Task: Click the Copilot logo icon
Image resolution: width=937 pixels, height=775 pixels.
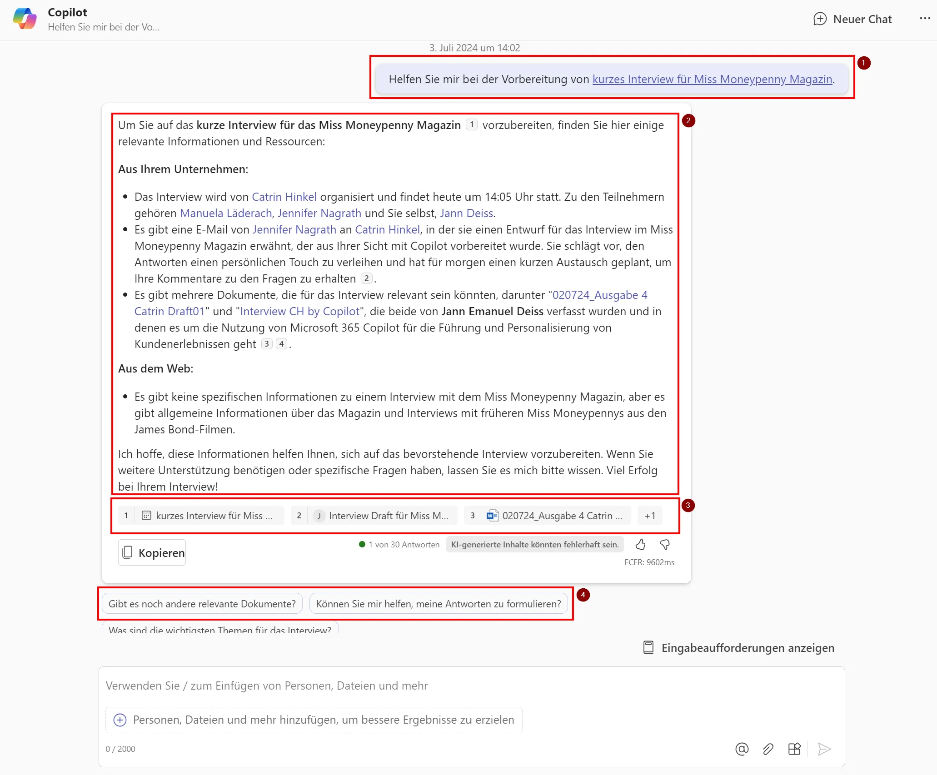Action: coord(25,19)
